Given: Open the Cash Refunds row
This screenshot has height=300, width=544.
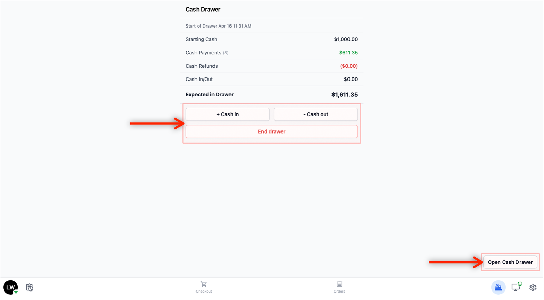Looking at the screenshot, I should [272, 66].
